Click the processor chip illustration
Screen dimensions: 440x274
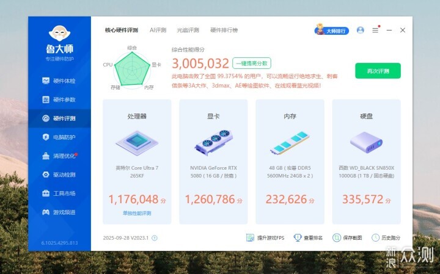point(137,143)
